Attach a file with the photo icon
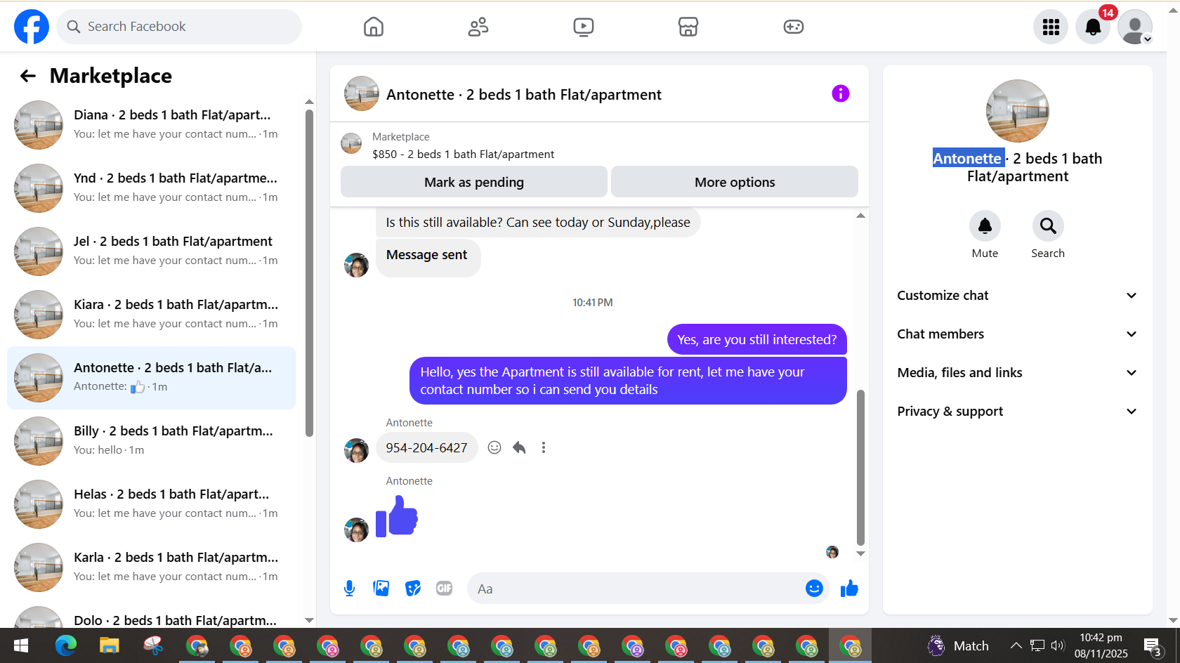The width and height of the screenshot is (1180, 663). click(x=381, y=589)
